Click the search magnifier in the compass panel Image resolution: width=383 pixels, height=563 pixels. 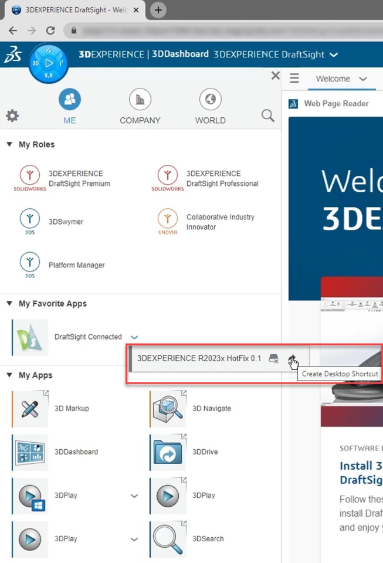click(x=268, y=116)
